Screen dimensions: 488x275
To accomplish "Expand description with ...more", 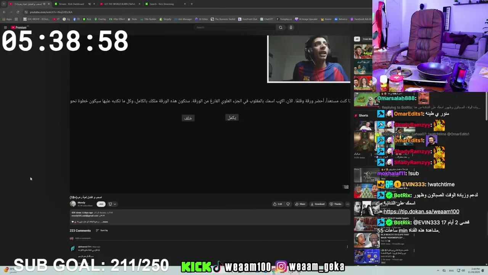I will pos(104,222).
